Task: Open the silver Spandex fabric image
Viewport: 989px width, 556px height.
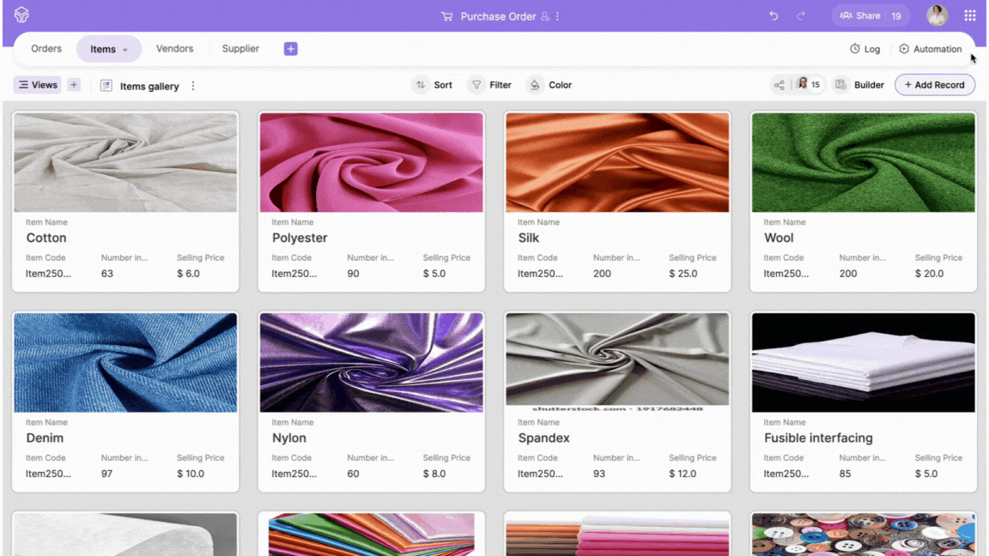Action: [617, 362]
